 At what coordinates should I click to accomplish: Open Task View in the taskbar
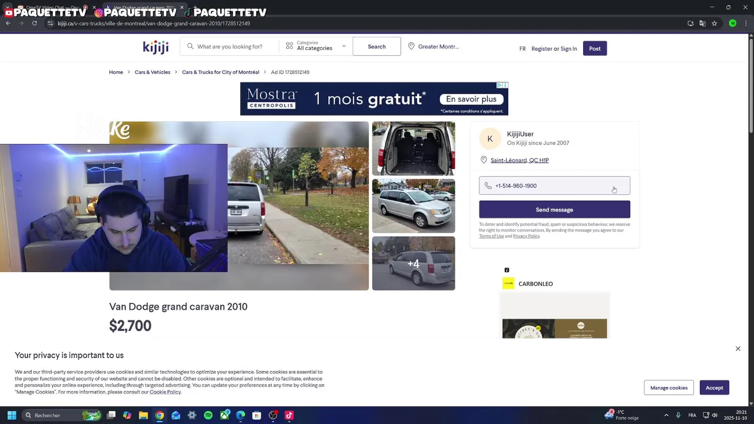click(111, 415)
